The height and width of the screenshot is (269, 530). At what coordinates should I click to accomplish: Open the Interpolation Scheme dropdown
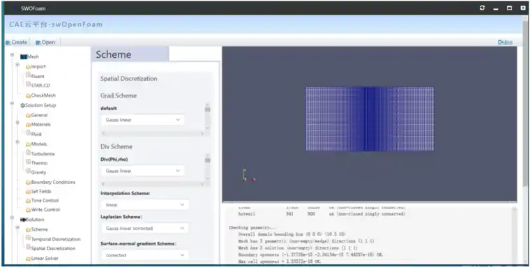144,205
